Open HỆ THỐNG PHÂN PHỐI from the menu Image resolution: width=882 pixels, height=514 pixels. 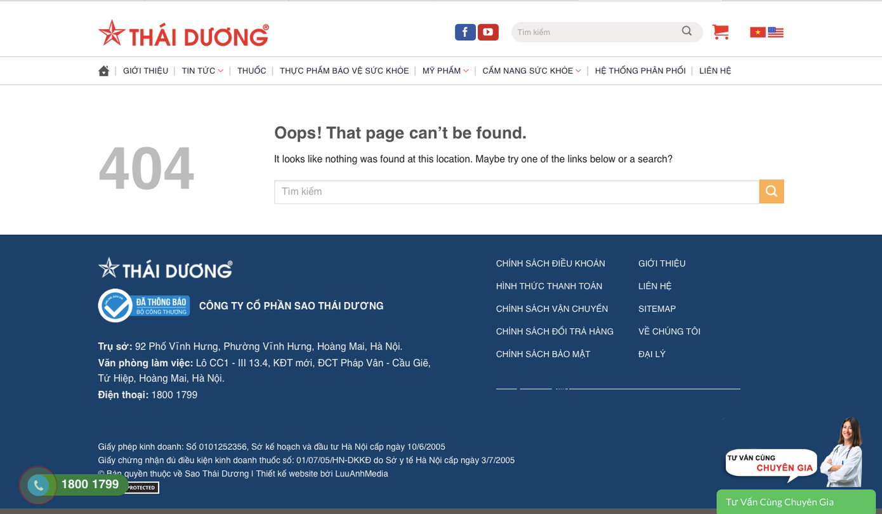pyautogui.click(x=640, y=70)
